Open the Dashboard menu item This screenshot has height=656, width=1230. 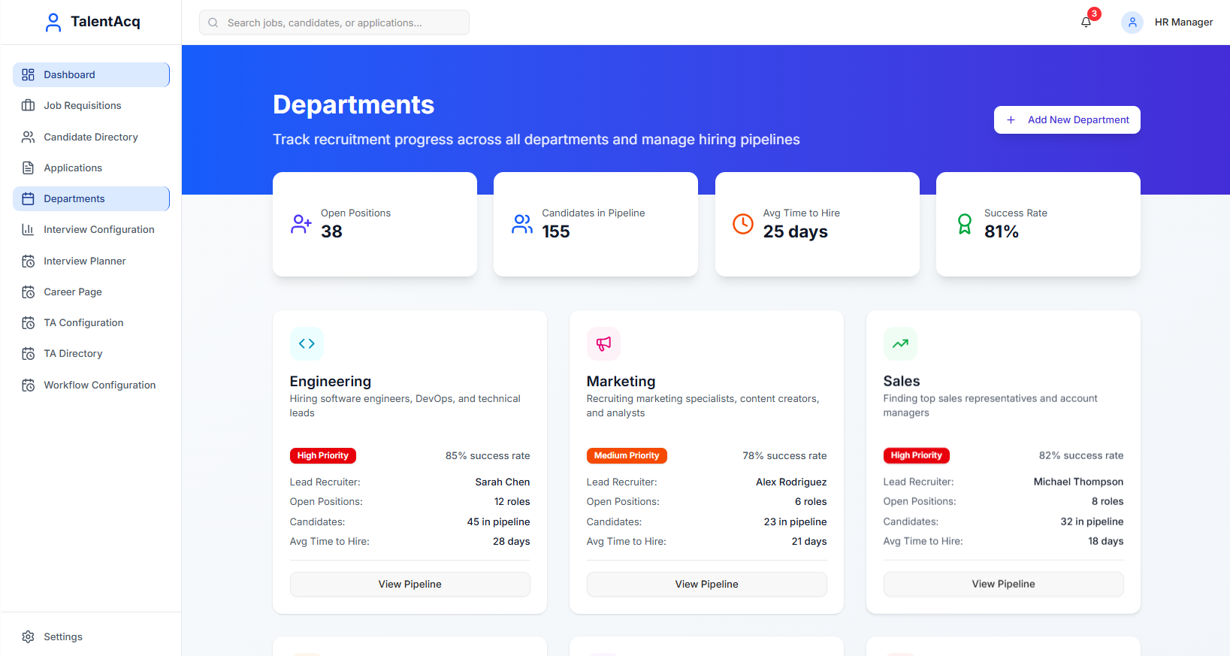(91, 74)
